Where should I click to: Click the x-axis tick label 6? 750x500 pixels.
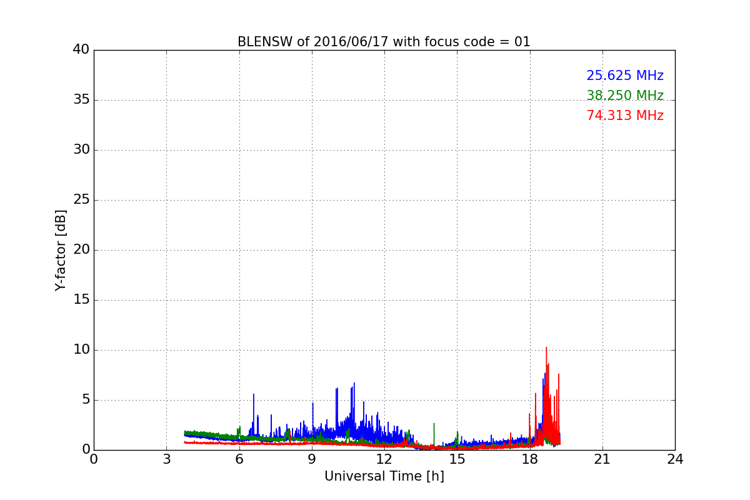(239, 459)
